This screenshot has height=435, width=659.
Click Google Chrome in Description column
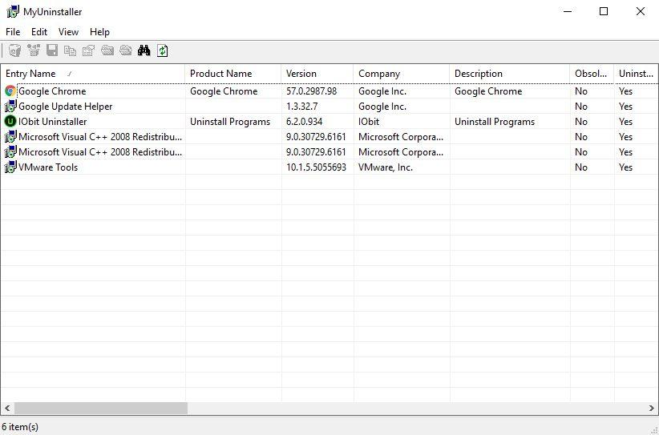[x=488, y=91]
